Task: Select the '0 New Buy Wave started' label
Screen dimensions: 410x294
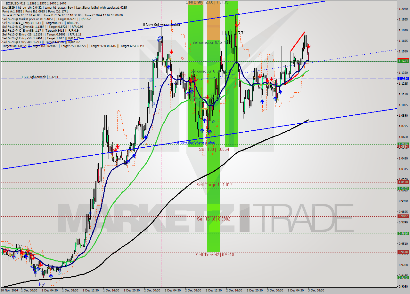Action: tap(196, 143)
